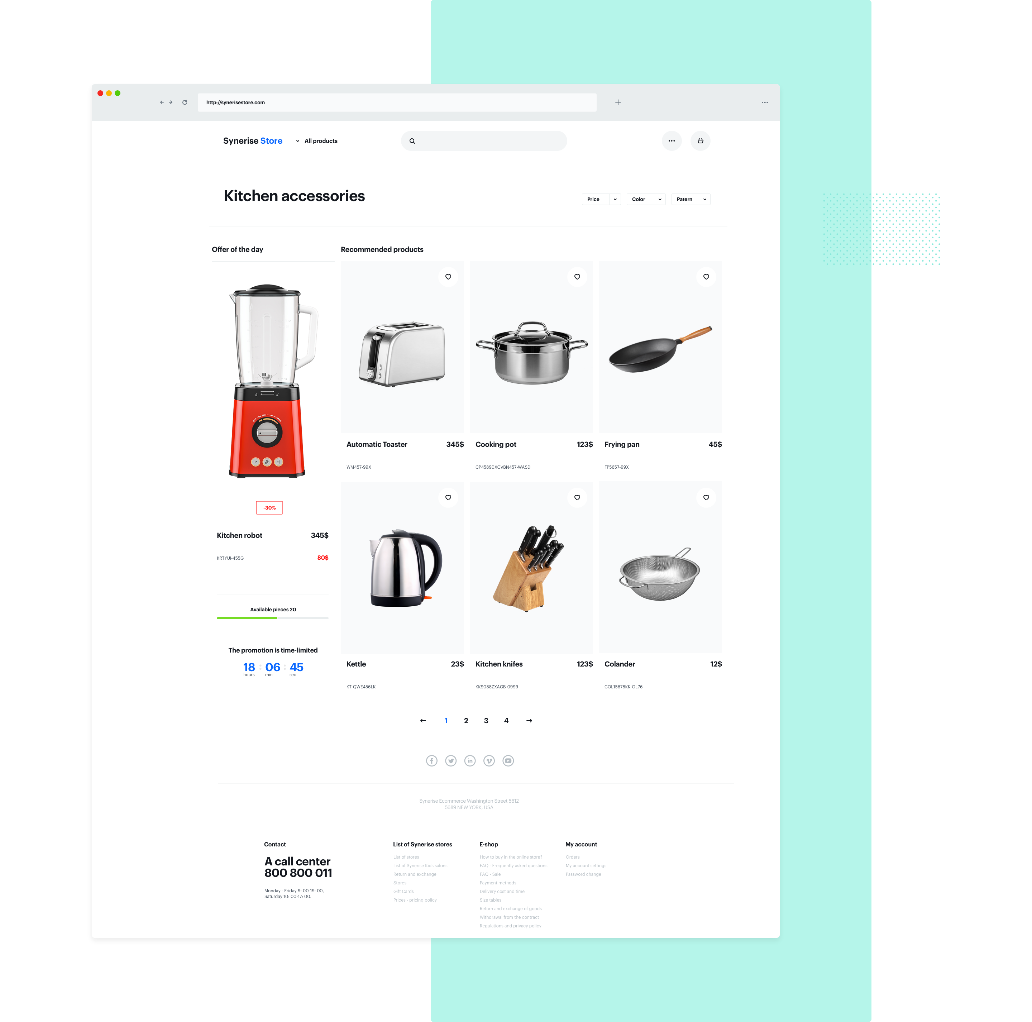This screenshot has height=1022, width=1032.
Task: Expand the Color filter dropdown
Action: (x=648, y=199)
